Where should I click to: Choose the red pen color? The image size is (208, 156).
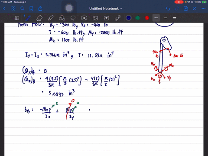(147, 18)
